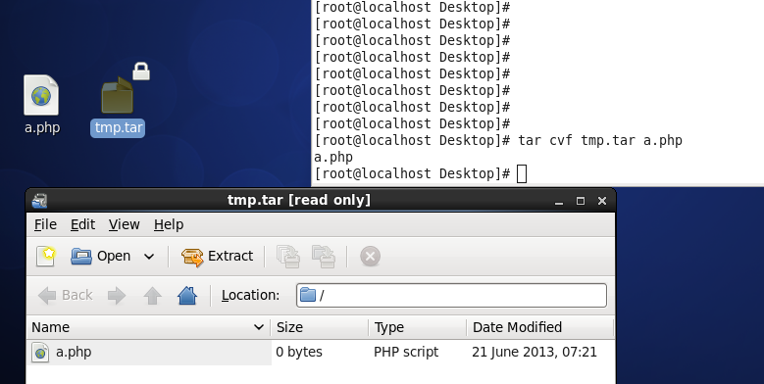
Task: Sort by the Type column header
Action: click(x=418, y=327)
